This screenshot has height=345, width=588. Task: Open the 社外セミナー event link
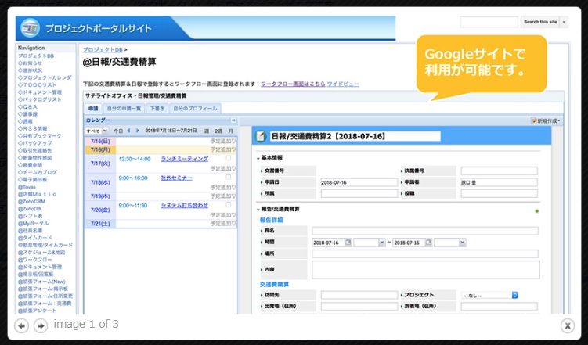[177, 178]
